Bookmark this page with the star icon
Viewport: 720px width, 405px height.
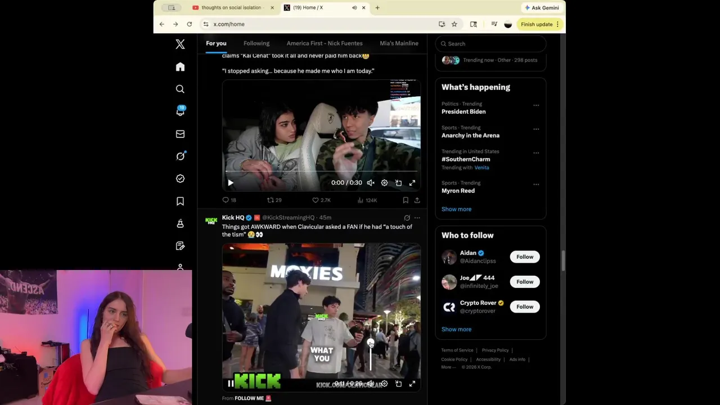click(x=454, y=24)
